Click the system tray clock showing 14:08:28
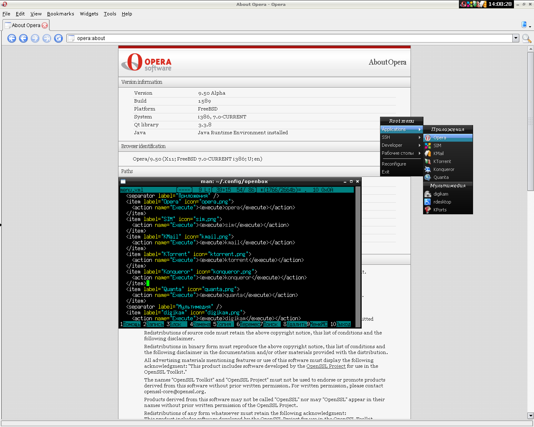This screenshot has width=534, height=427. (500, 4)
